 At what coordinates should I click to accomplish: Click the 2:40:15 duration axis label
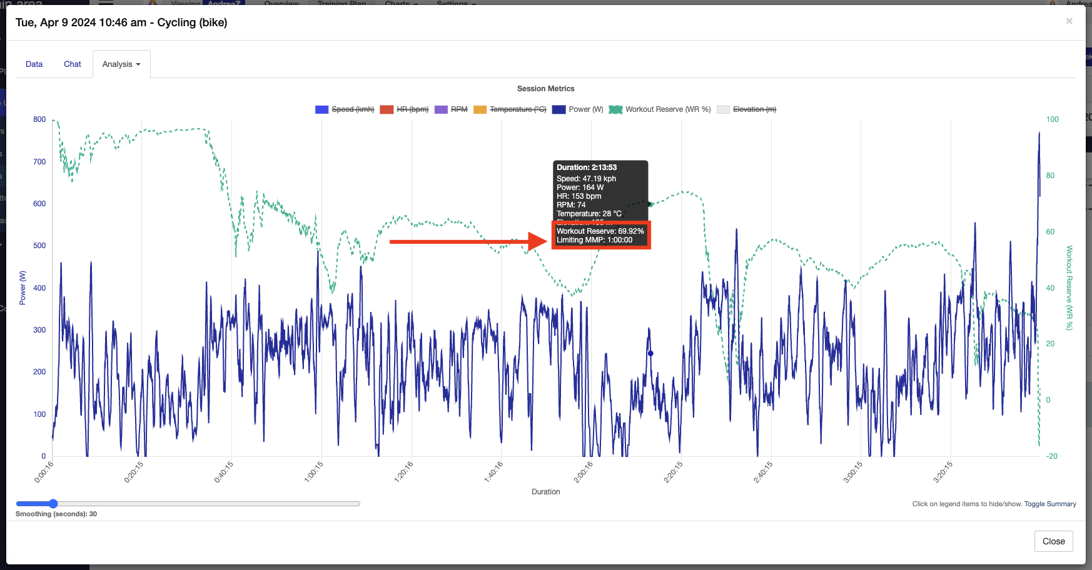(x=763, y=472)
